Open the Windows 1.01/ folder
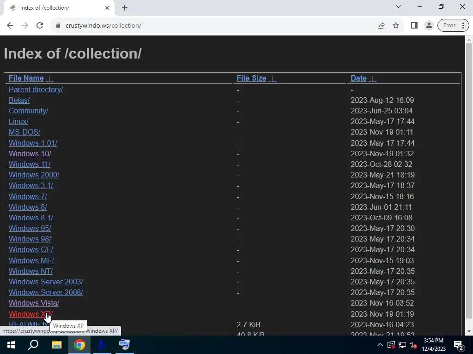The height and width of the screenshot is (354, 473). [x=33, y=143]
